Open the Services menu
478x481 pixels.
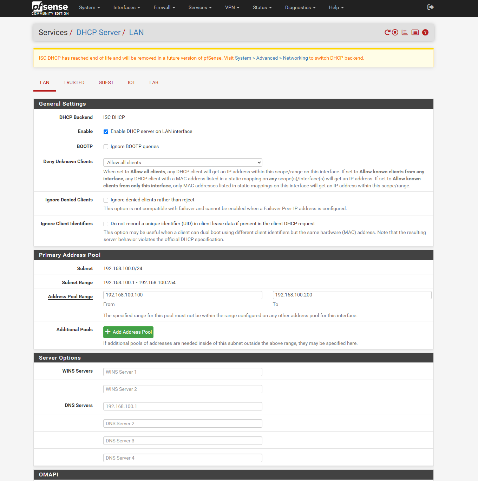tap(200, 7)
